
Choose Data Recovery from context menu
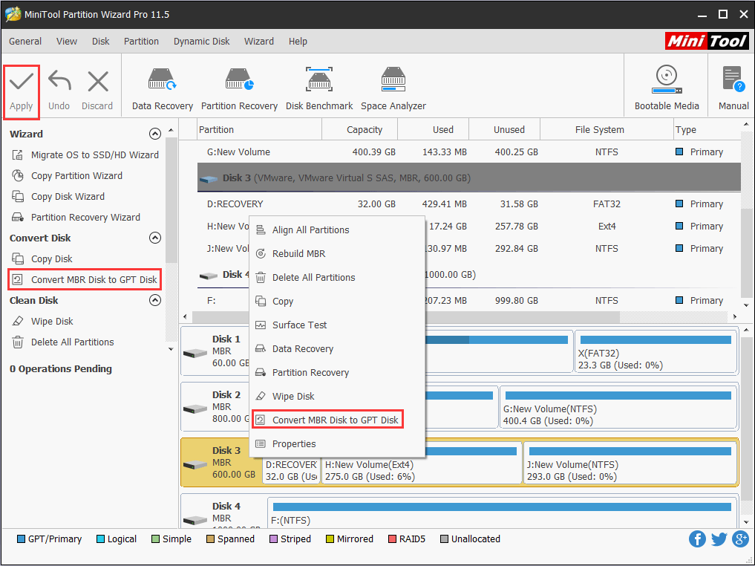tap(337, 349)
